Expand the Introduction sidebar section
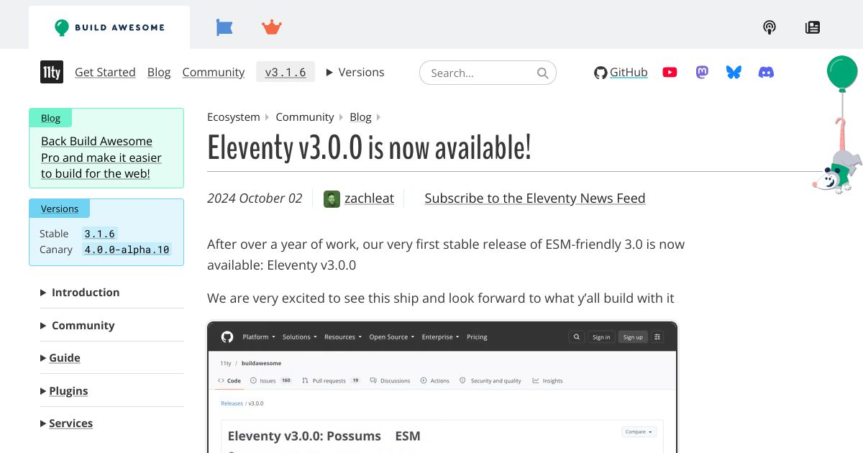Viewport: 863px width, 453px height. (80, 292)
